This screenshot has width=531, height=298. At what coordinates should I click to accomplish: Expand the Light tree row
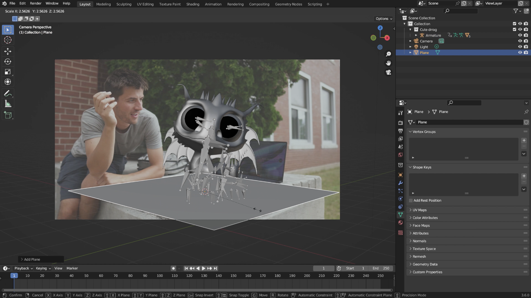coord(410,47)
